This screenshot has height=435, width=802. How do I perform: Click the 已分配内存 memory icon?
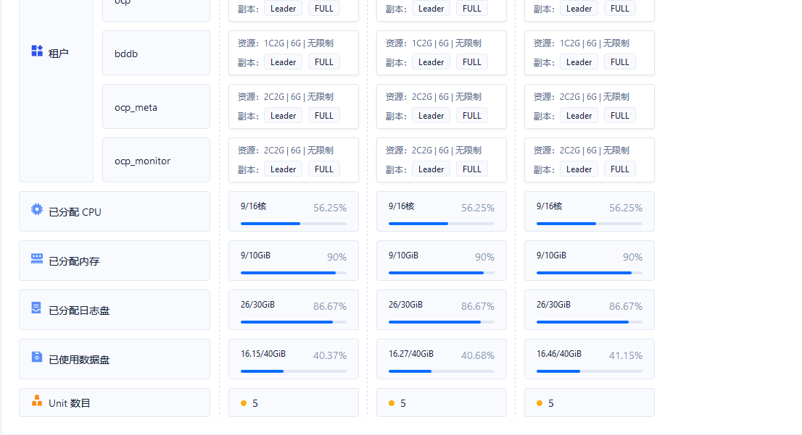37,259
